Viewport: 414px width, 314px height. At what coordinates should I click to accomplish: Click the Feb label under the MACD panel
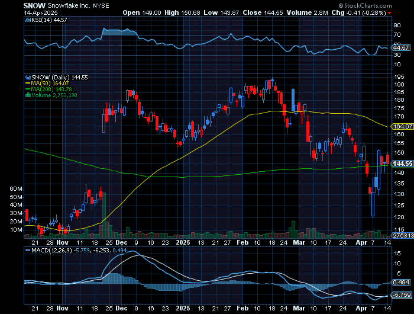pos(242,309)
